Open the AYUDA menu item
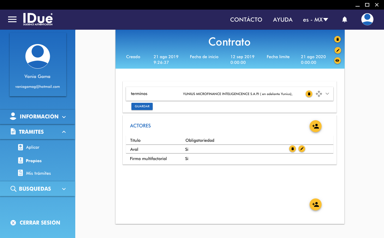Screen dimensions: 384x238 pos(283,20)
